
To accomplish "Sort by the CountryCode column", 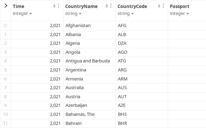I will point(159,6).
